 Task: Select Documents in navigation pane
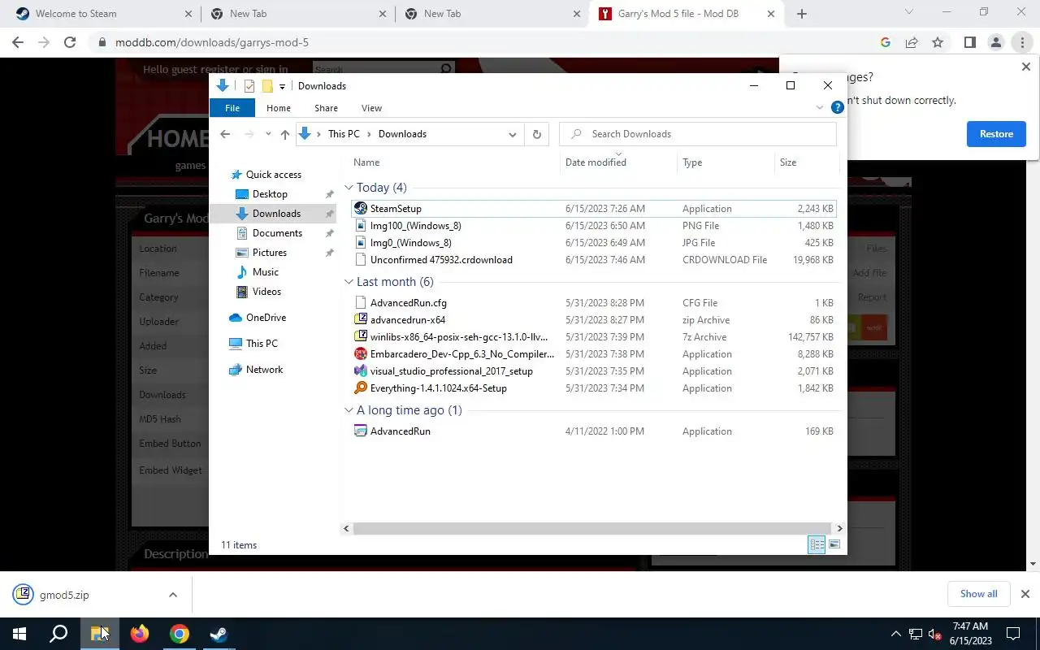click(x=277, y=233)
